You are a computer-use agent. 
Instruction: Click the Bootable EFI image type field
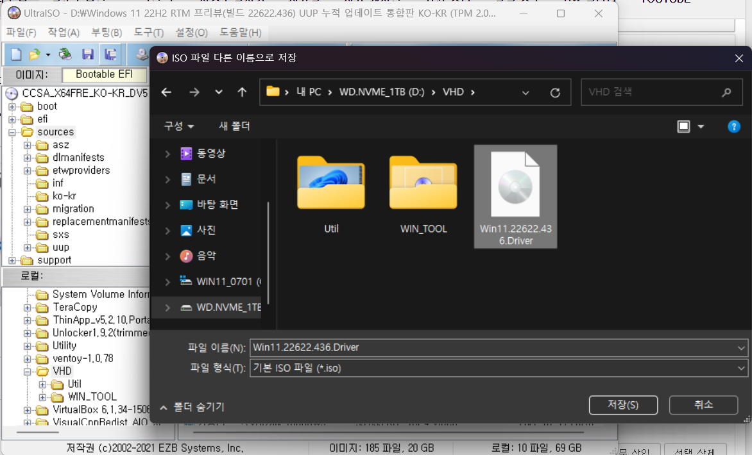point(104,74)
